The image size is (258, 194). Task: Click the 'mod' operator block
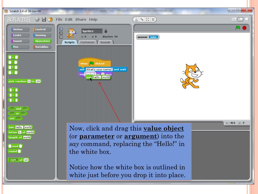click(x=15, y=146)
